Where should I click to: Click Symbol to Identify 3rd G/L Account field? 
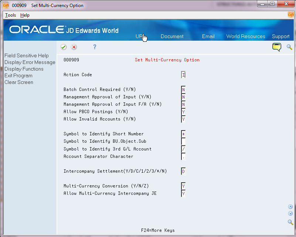183,149
